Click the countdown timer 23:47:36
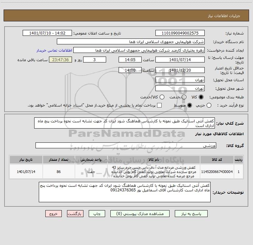This screenshot has height=245, width=253. (x=60, y=60)
